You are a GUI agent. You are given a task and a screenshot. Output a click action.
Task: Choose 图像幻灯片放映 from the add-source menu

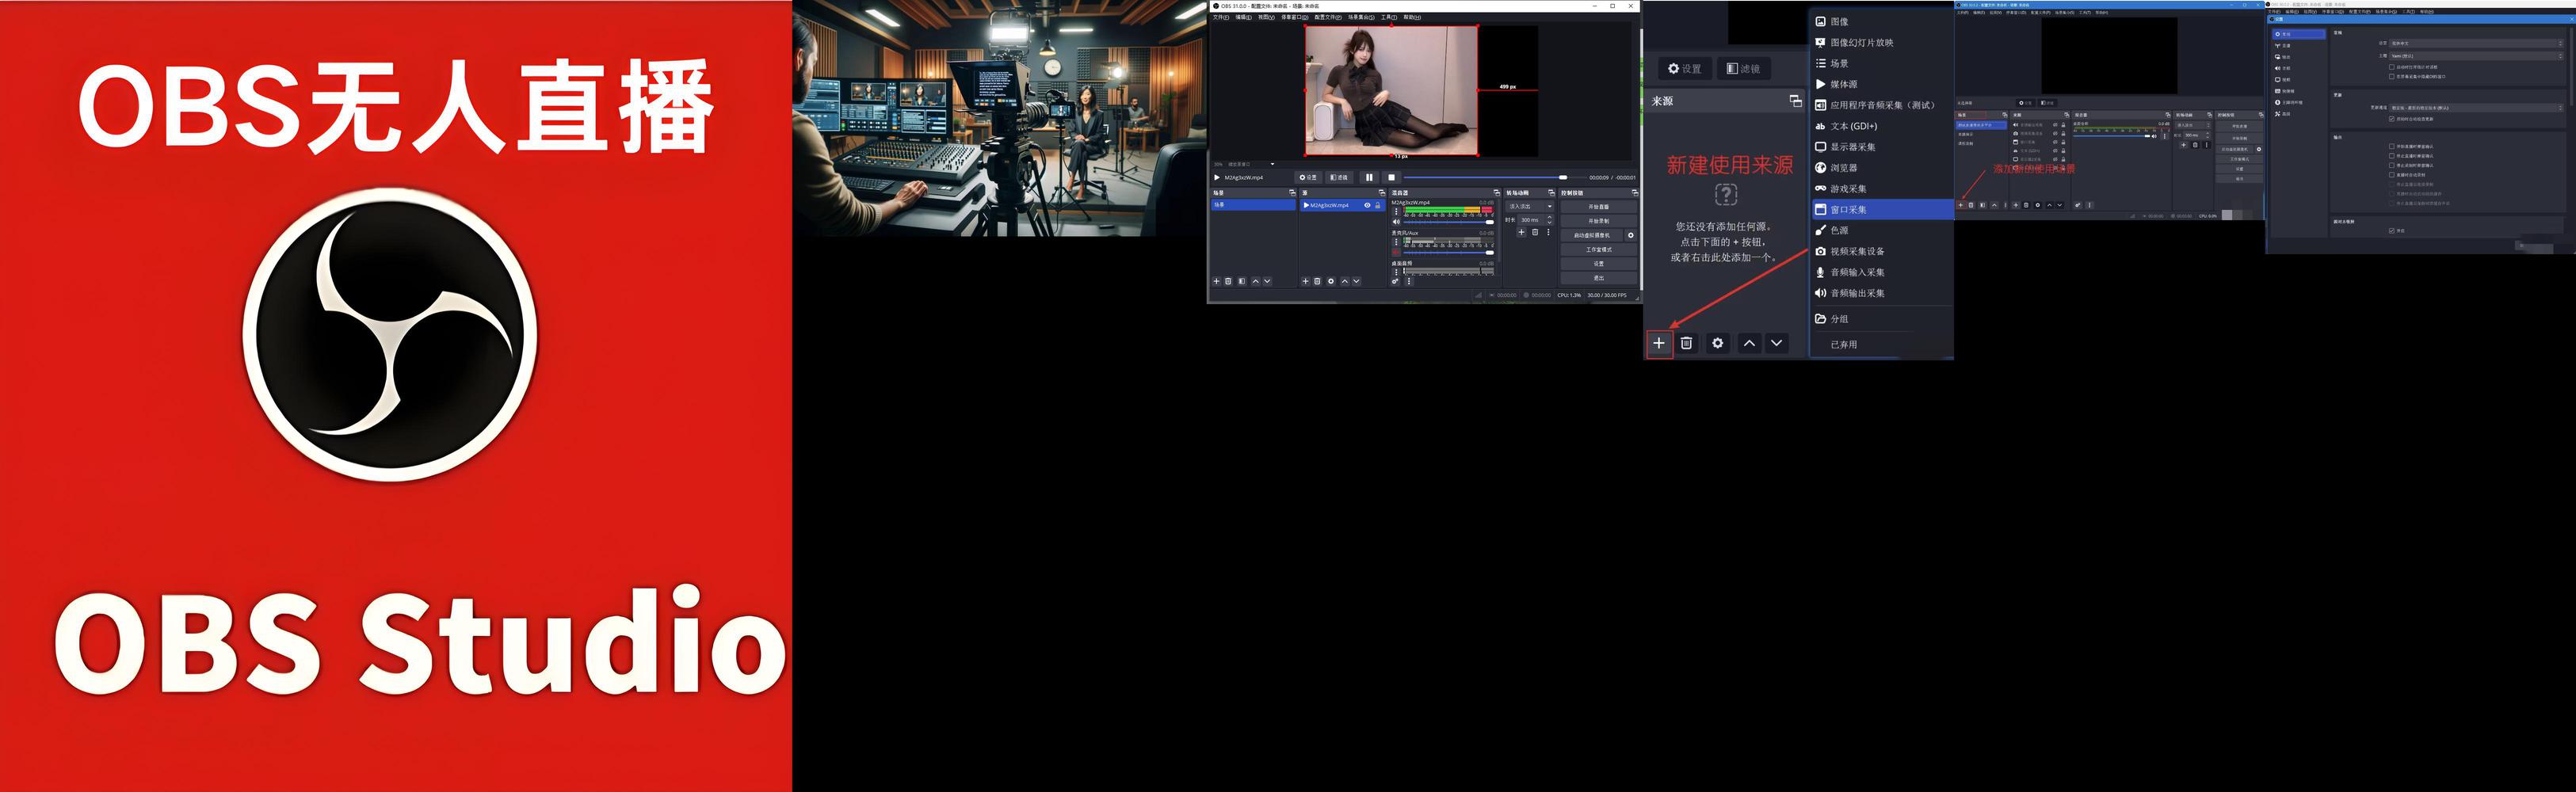(x=1882, y=42)
